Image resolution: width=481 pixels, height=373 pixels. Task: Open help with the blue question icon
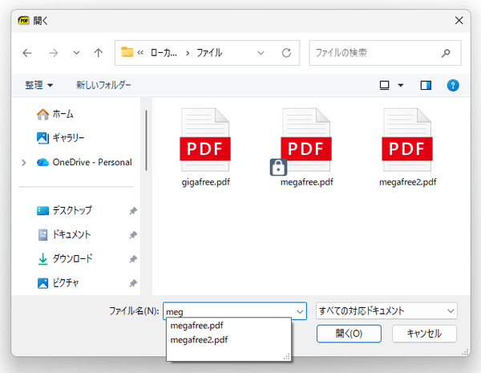click(x=453, y=85)
